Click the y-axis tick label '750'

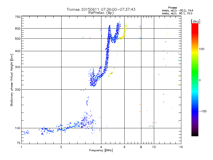pyautogui.click(x=18, y=17)
